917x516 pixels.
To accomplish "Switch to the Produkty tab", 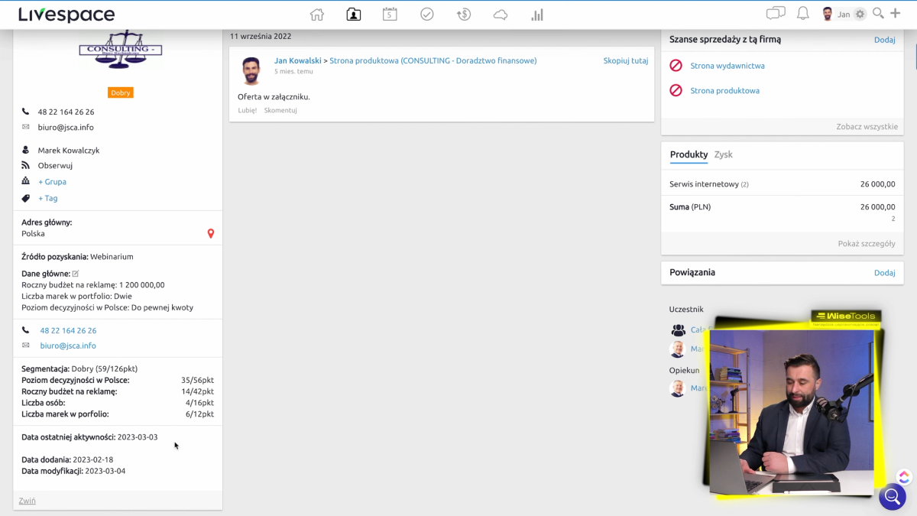I will pyautogui.click(x=689, y=154).
